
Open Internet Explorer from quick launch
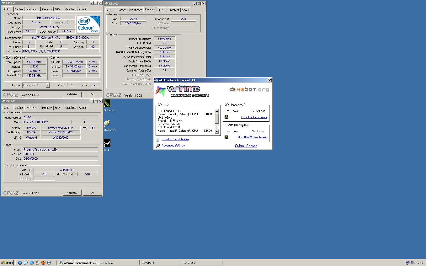point(31,263)
